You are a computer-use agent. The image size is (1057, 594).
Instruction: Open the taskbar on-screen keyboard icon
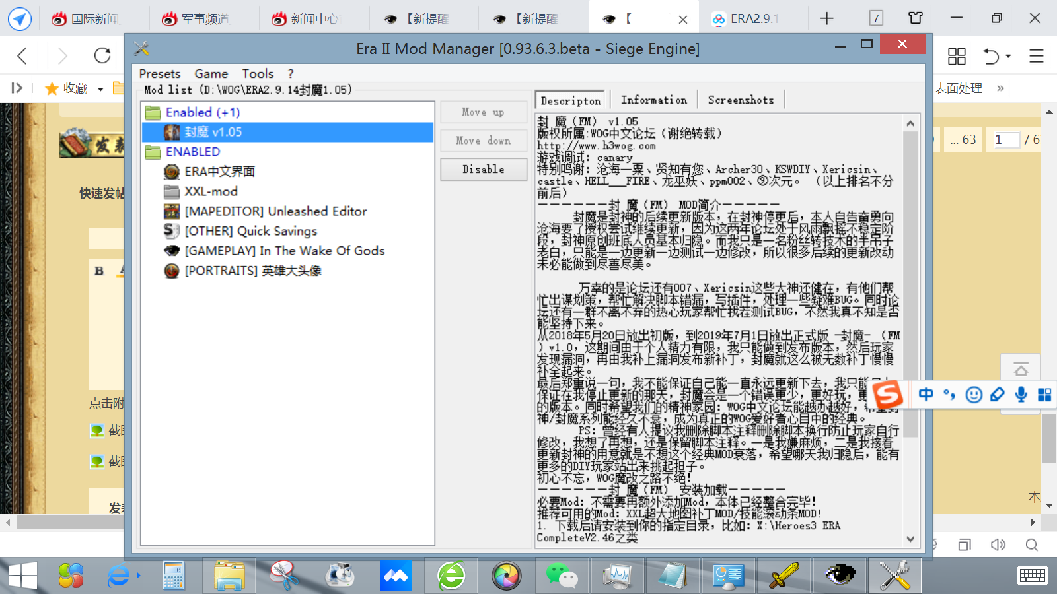point(1032,576)
